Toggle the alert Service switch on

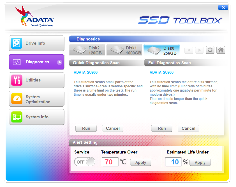[x=85, y=162]
